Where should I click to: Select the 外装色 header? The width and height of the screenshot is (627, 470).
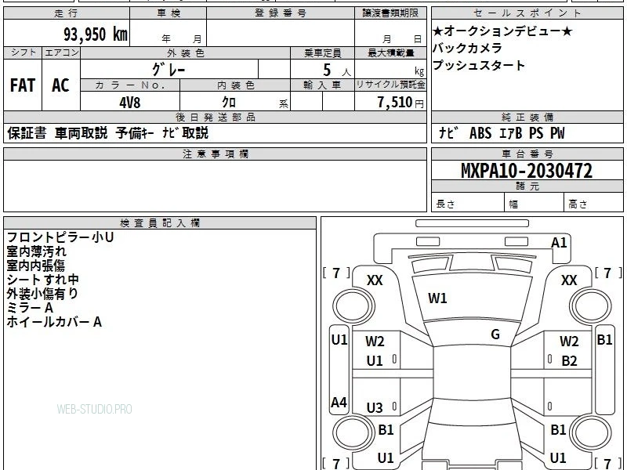click(x=186, y=52)
